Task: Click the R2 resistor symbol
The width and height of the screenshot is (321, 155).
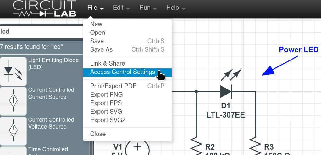Action: pos(196,146)
